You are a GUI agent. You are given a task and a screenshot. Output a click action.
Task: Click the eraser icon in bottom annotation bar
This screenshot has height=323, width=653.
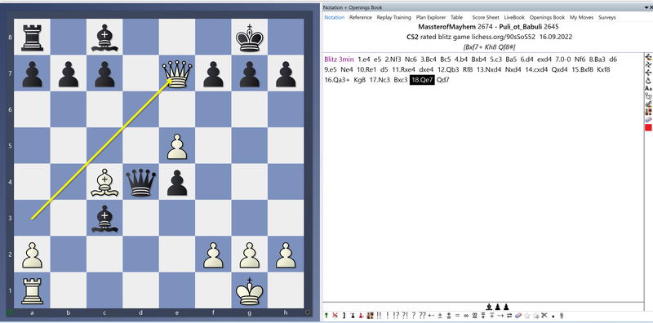coord(518,316)
